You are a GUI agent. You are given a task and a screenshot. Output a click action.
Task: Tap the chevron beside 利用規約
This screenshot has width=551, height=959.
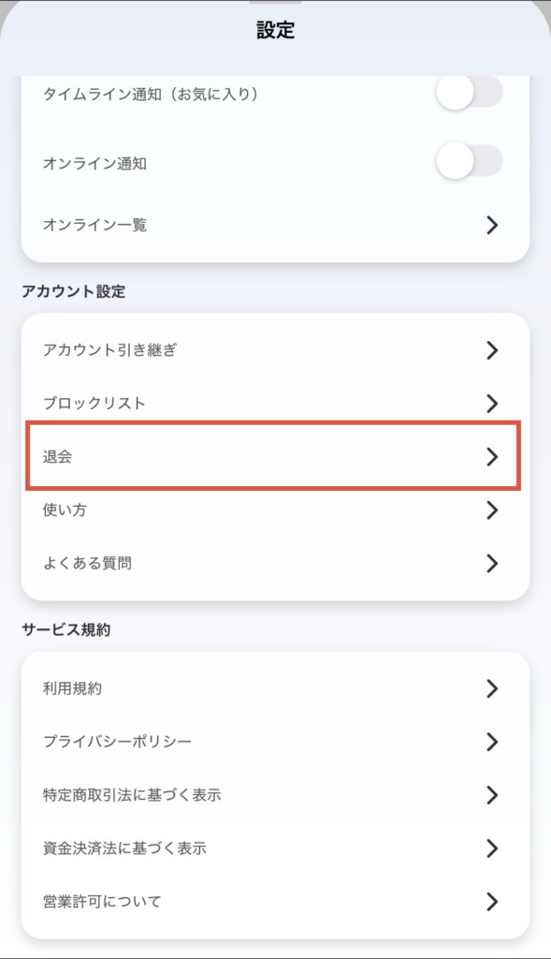(493, 688)
